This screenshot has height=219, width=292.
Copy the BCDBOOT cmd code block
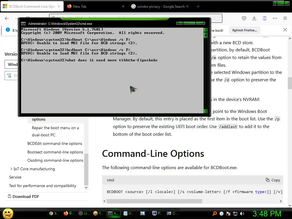pyautogui.click(x=273, y=180)
